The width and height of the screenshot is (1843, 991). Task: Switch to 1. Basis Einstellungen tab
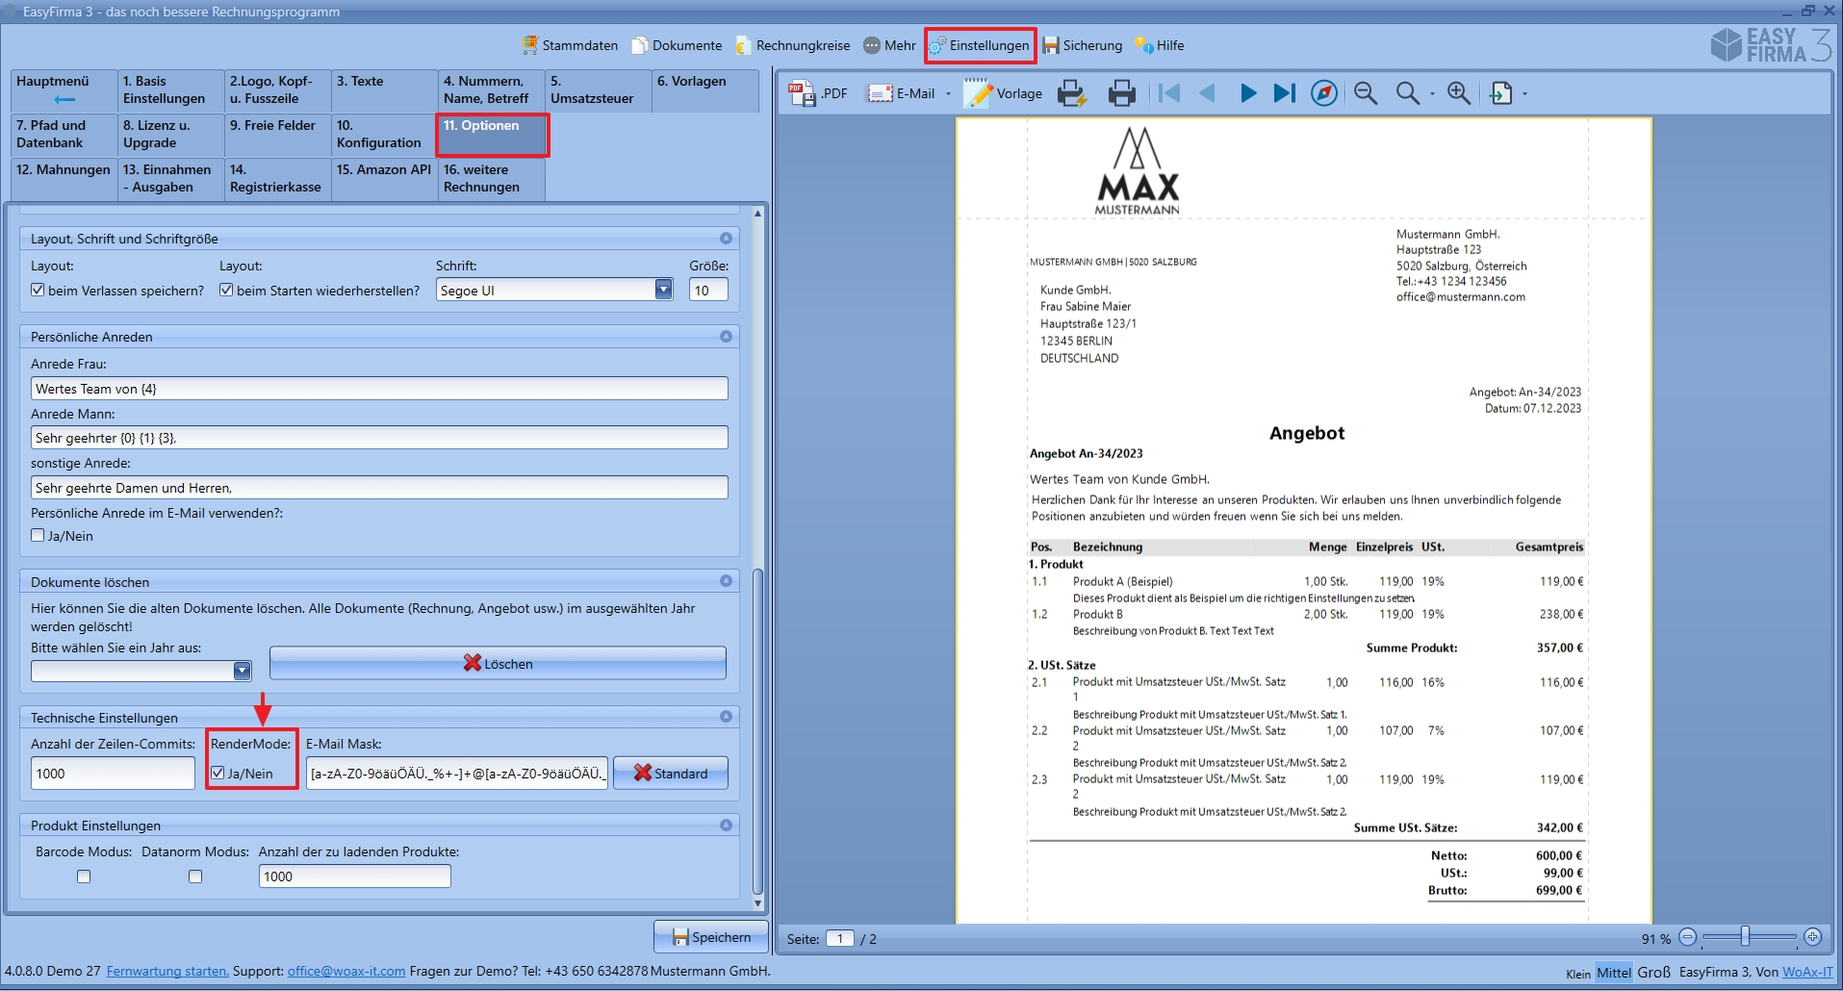coord(171,90)
